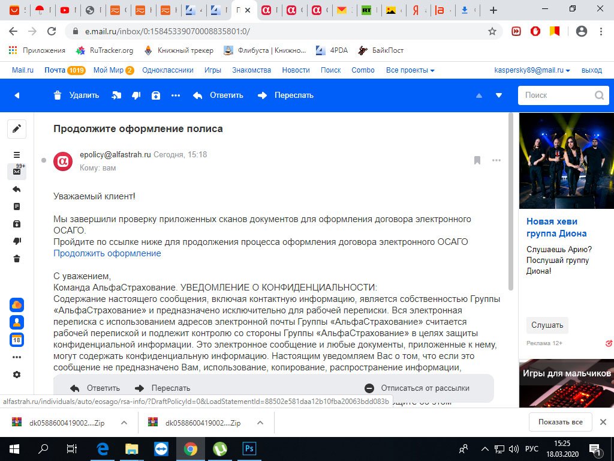614x461 pixels.
Task: Click sender address epolicy@alfastrah.ru
Action: coord(115,154)
